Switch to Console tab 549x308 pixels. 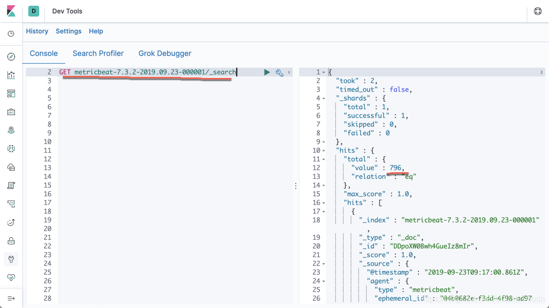coord(44,53)
